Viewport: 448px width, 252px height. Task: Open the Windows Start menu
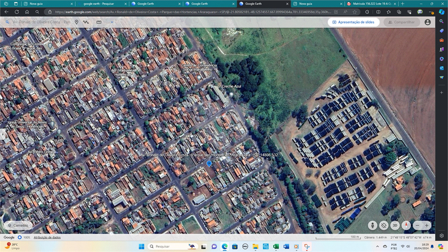141,247
